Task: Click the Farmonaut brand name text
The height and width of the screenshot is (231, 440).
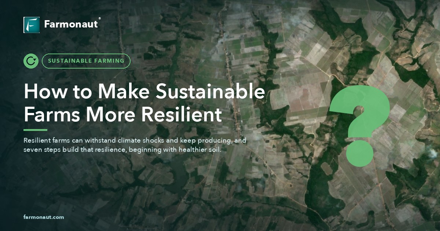Action: click(71, 25)
